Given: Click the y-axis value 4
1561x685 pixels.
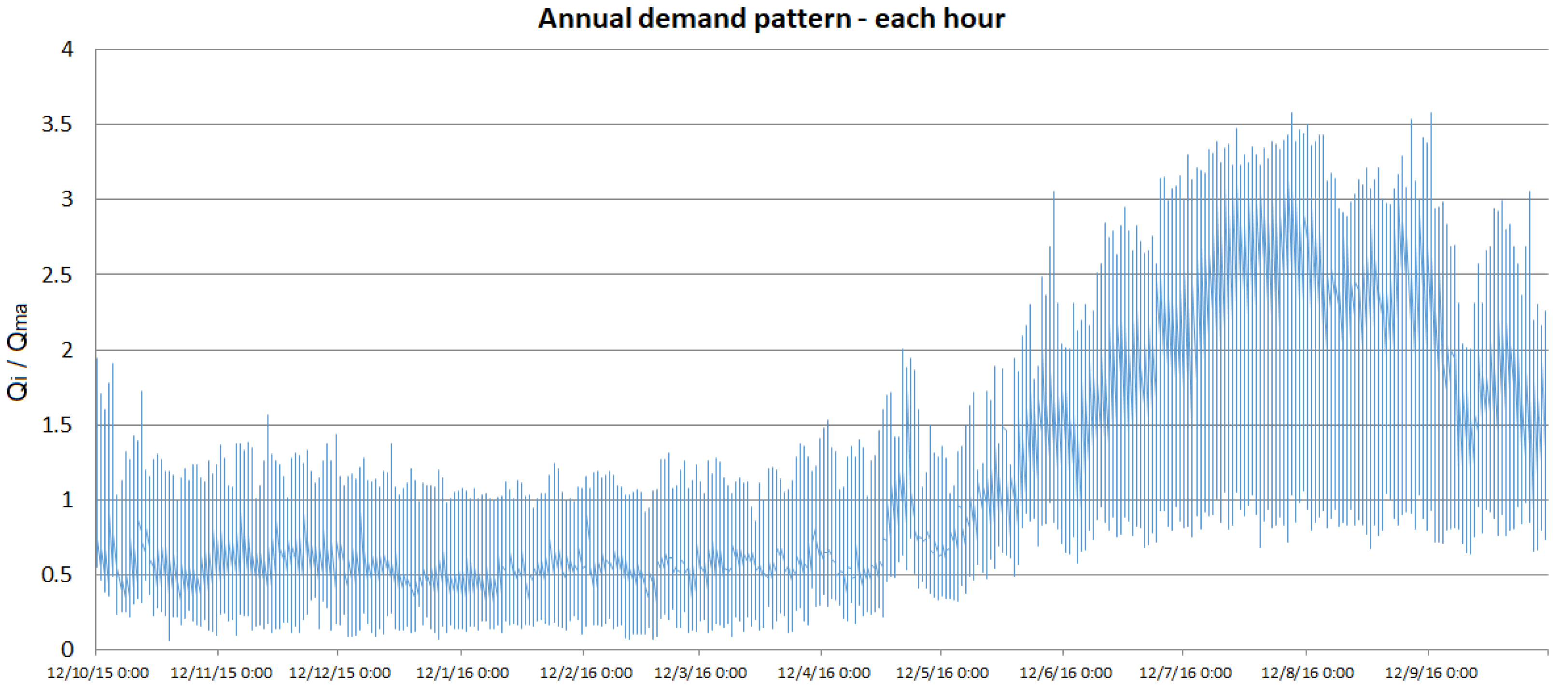Looking at the screenshot, I should (x=67, y=50).
